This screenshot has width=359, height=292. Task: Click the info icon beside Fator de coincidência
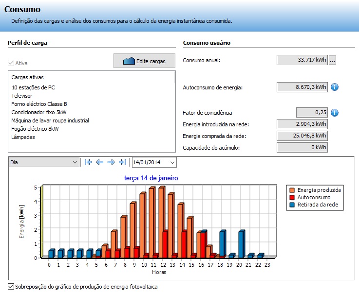335,113
